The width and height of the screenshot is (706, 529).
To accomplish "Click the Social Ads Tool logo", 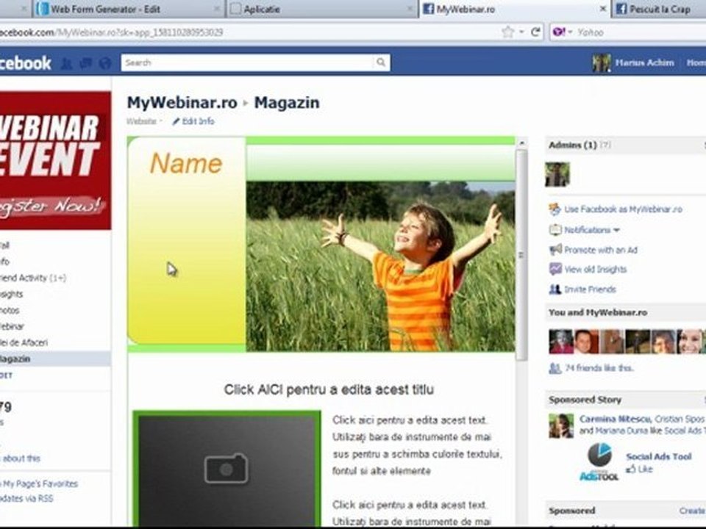I will 599,462.
